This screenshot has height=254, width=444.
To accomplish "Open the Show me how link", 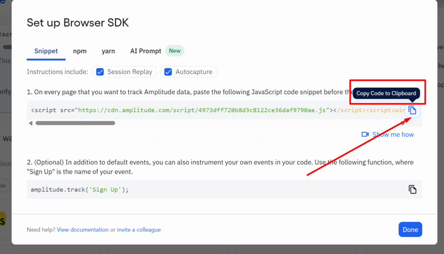I will 393,134.
